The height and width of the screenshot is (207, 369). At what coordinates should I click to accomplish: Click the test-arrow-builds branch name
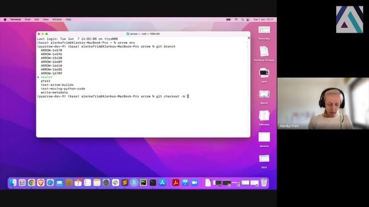(57, 85)
